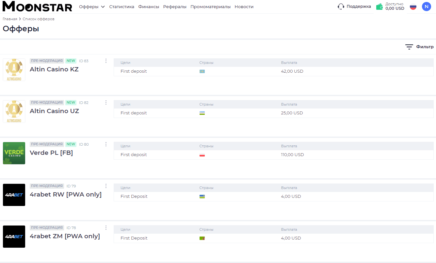Image resolution: width=436 pixels, height=263 pixels.
Task: Click 4,00 USD payout for 4rabet ZM
Action: (291, 238)
